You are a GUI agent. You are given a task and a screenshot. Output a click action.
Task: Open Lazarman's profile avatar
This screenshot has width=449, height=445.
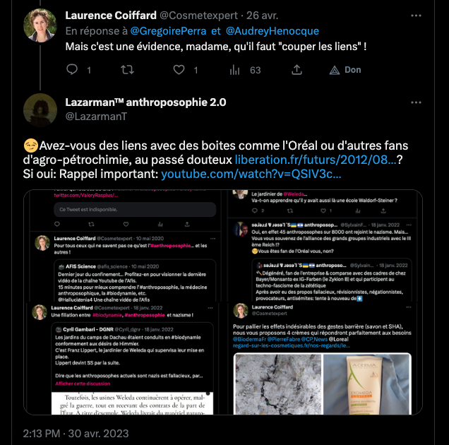(40, 110)
